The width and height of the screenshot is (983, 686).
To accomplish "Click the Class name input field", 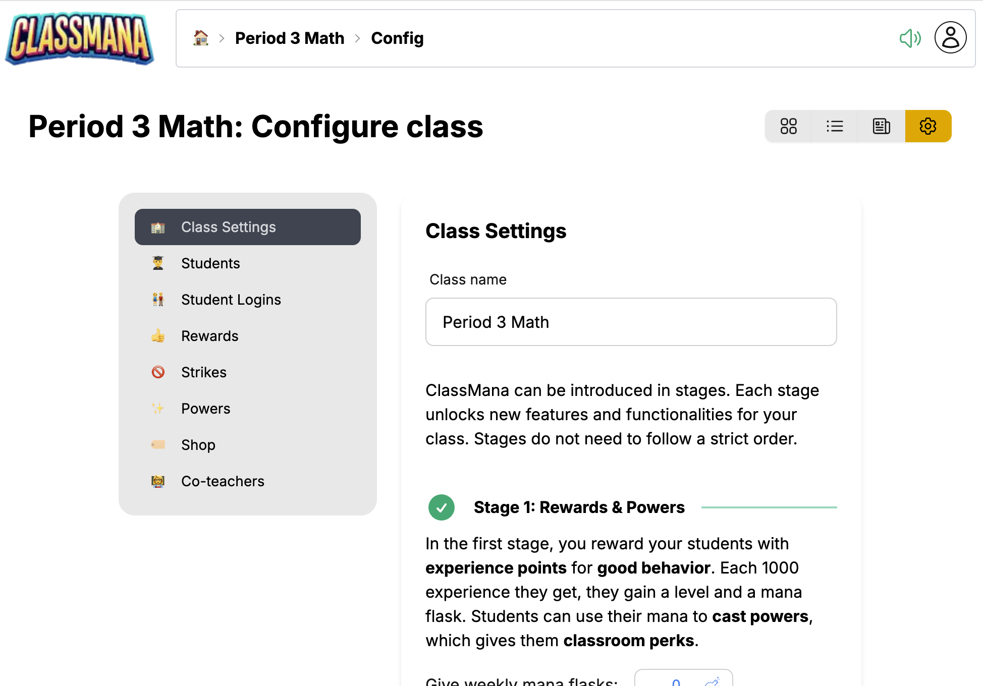I will [x=631, y=322].
